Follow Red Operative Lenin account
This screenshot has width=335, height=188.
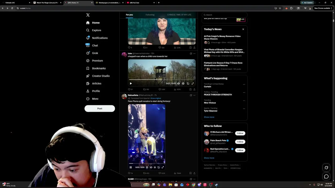click(240, 150)
